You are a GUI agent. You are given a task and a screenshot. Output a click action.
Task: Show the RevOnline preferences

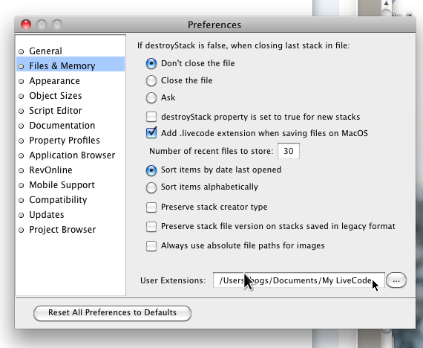click(70, 170)
